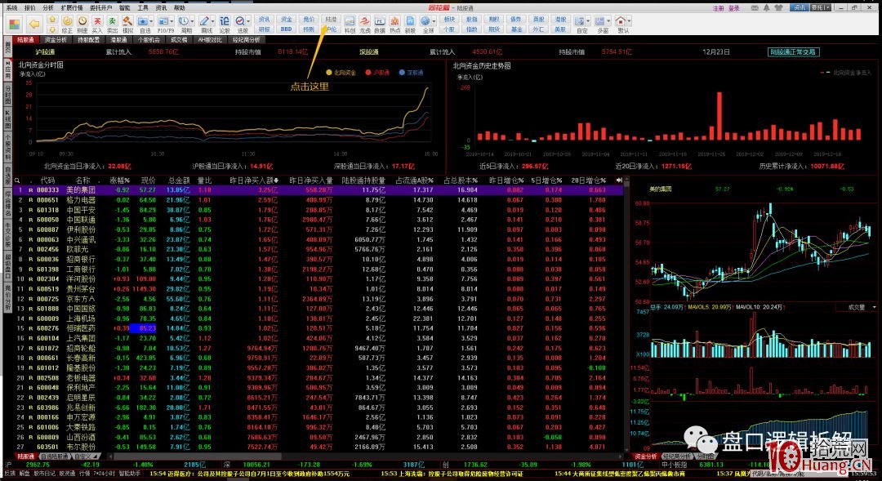Viewport: 882px width, 481px height.
Task: Click the notification bell icon
Action: pos(766,8)
